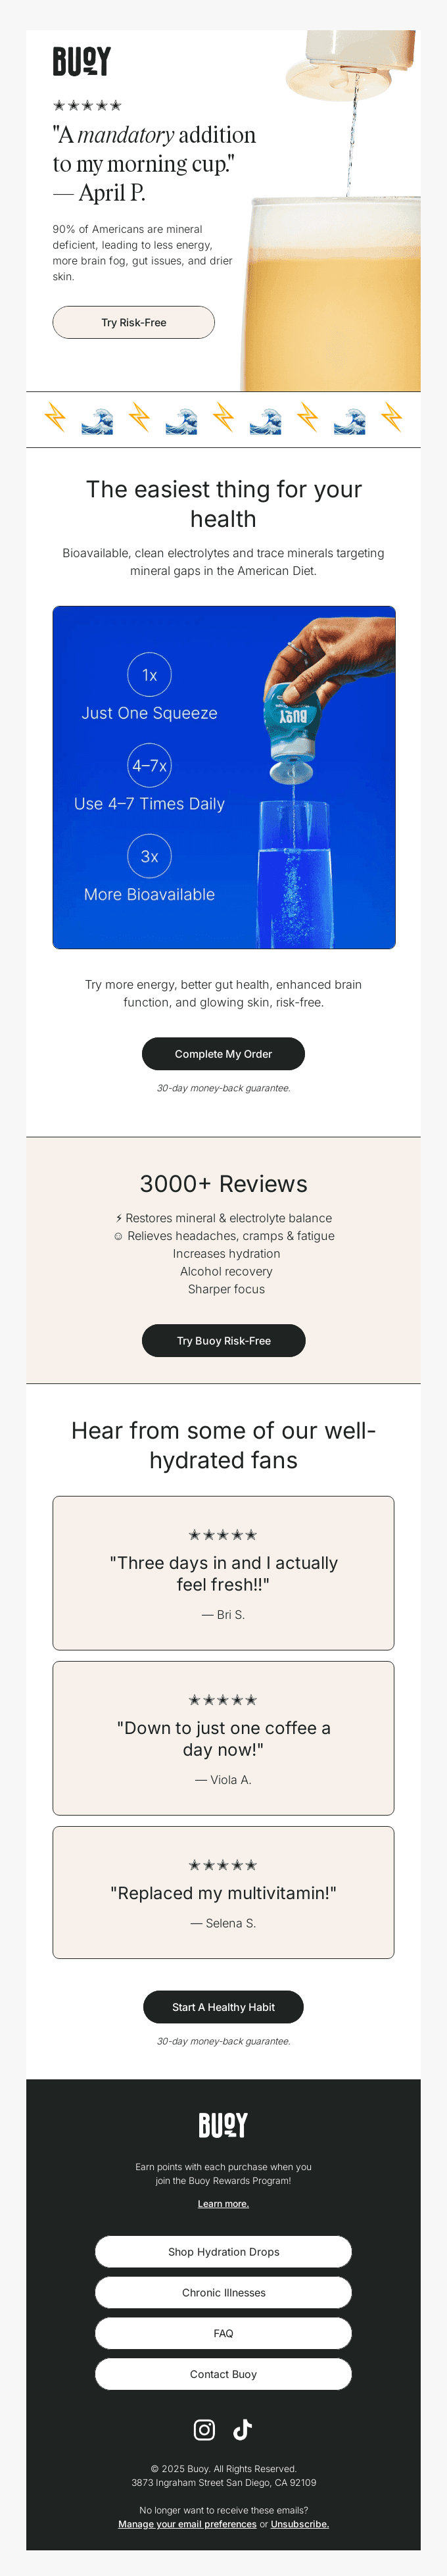
Task: Click the 1x circle icon
Action: point(149,675)
